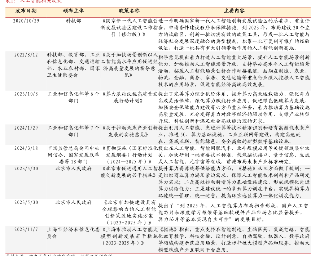The width and height of the screenshot is (324, 256).
Task: Select the 主要内容 column header
Action: coord(234,11)
